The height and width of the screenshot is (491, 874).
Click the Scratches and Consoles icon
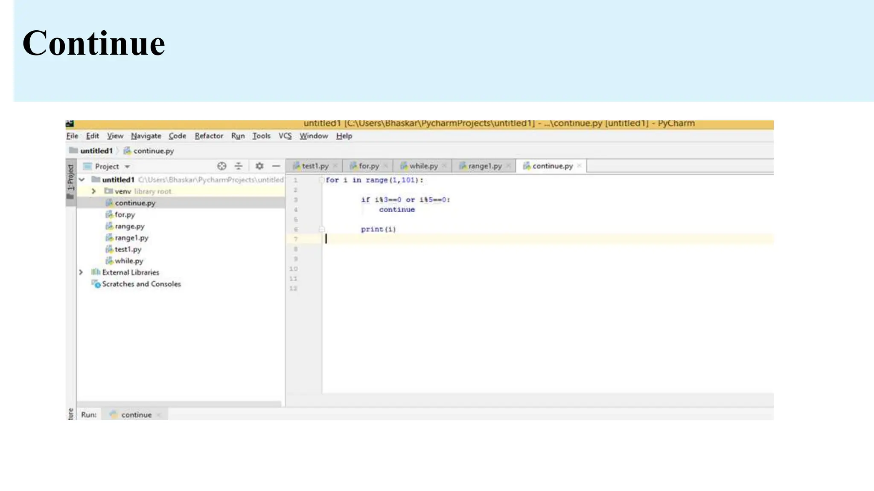[x=96, y=284]
